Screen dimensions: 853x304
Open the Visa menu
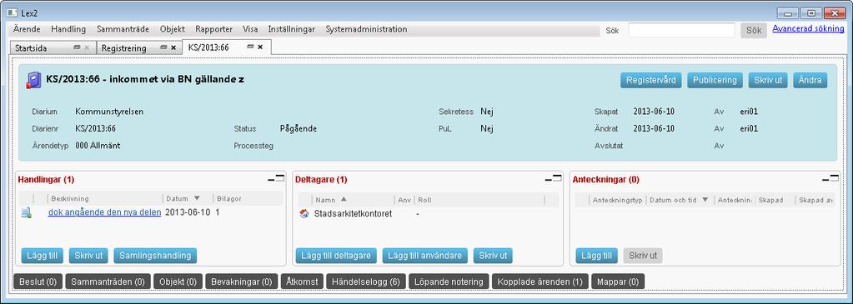pos(250,29)
